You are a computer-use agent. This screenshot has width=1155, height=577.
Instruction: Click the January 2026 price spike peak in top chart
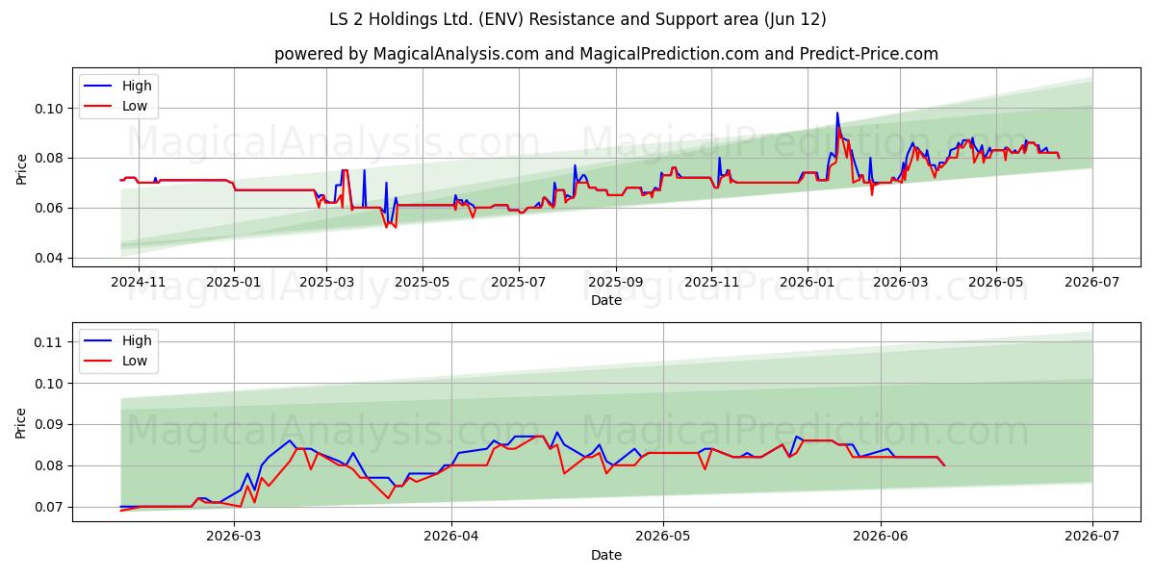837,113
